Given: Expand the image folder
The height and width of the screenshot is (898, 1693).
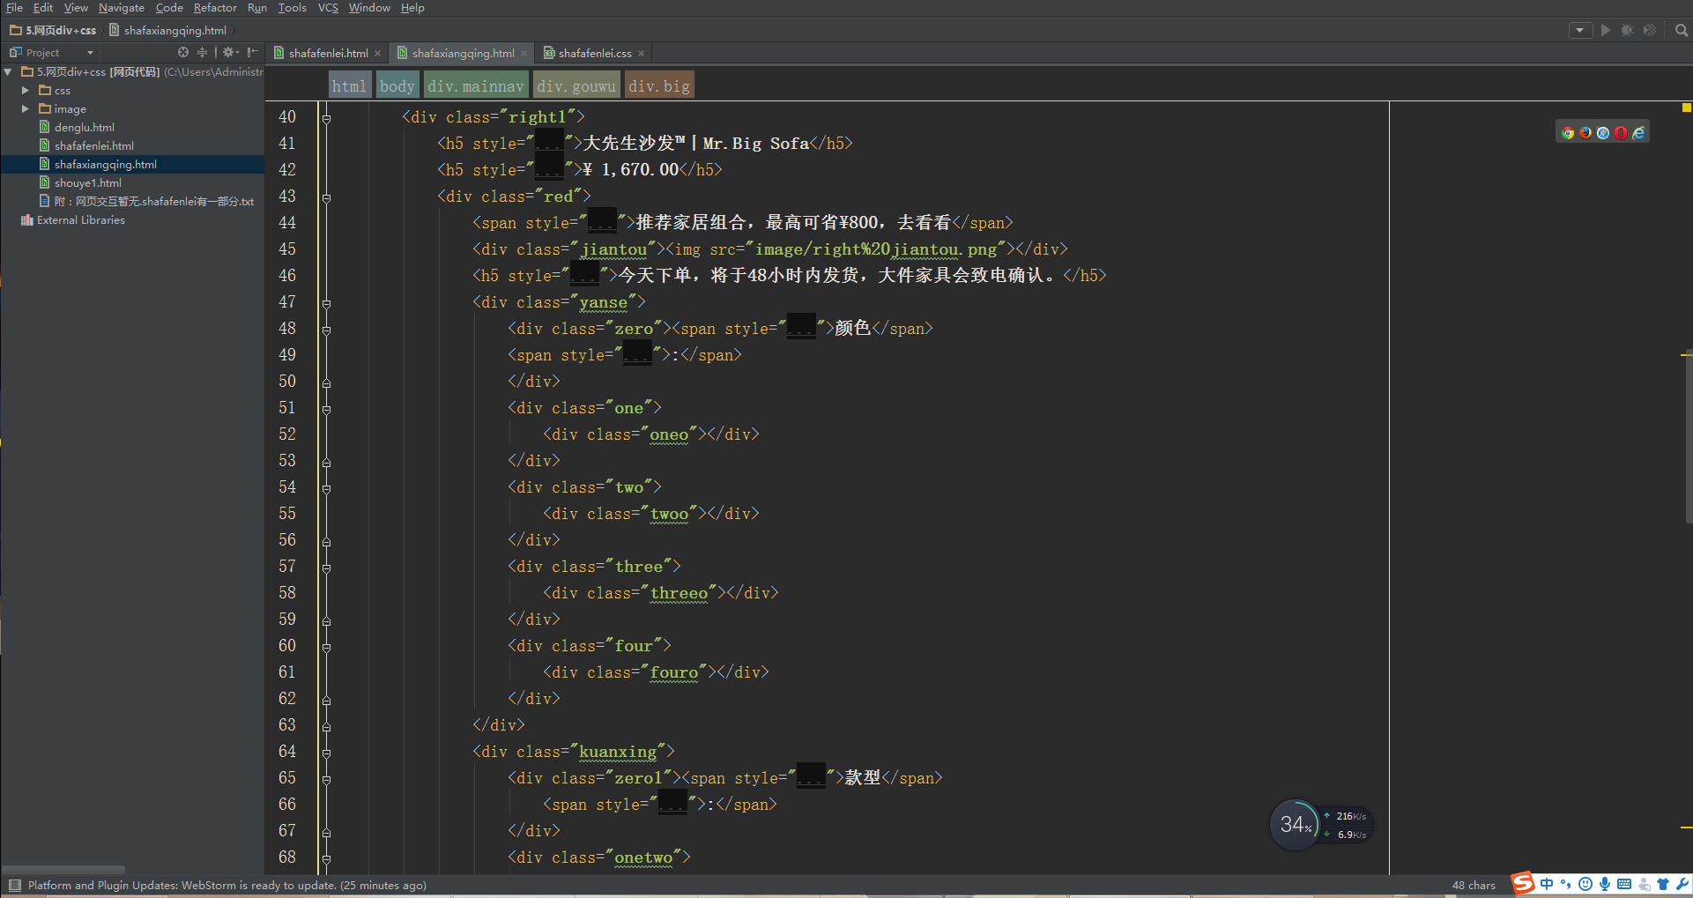Looking at the screenshot, I should (x=25, y=109).
